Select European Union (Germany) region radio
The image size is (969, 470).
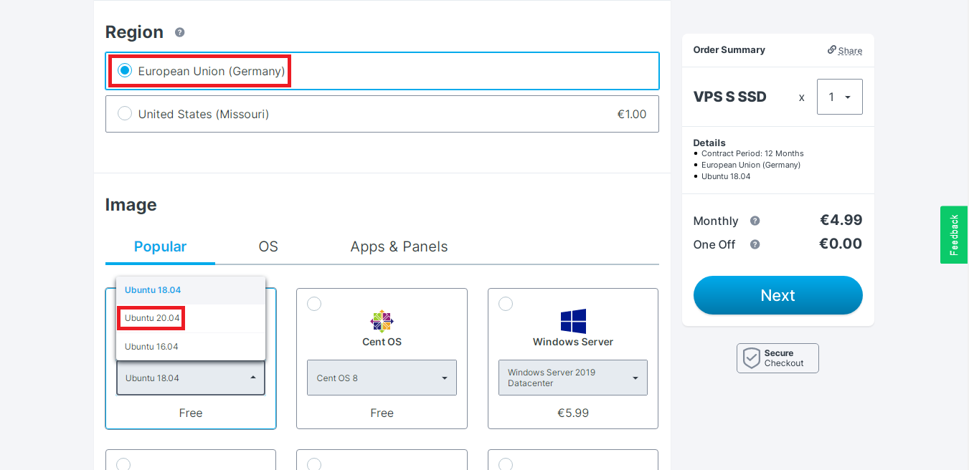(x=125, y=70)
